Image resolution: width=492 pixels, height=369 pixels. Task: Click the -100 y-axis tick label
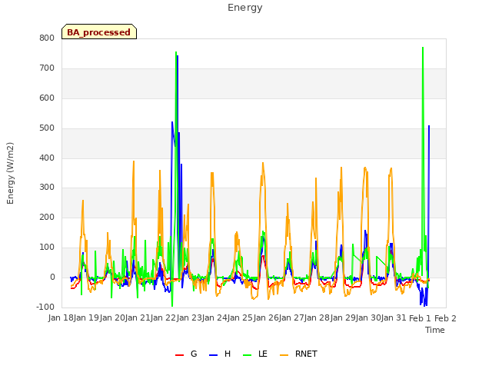coord(45,307)
